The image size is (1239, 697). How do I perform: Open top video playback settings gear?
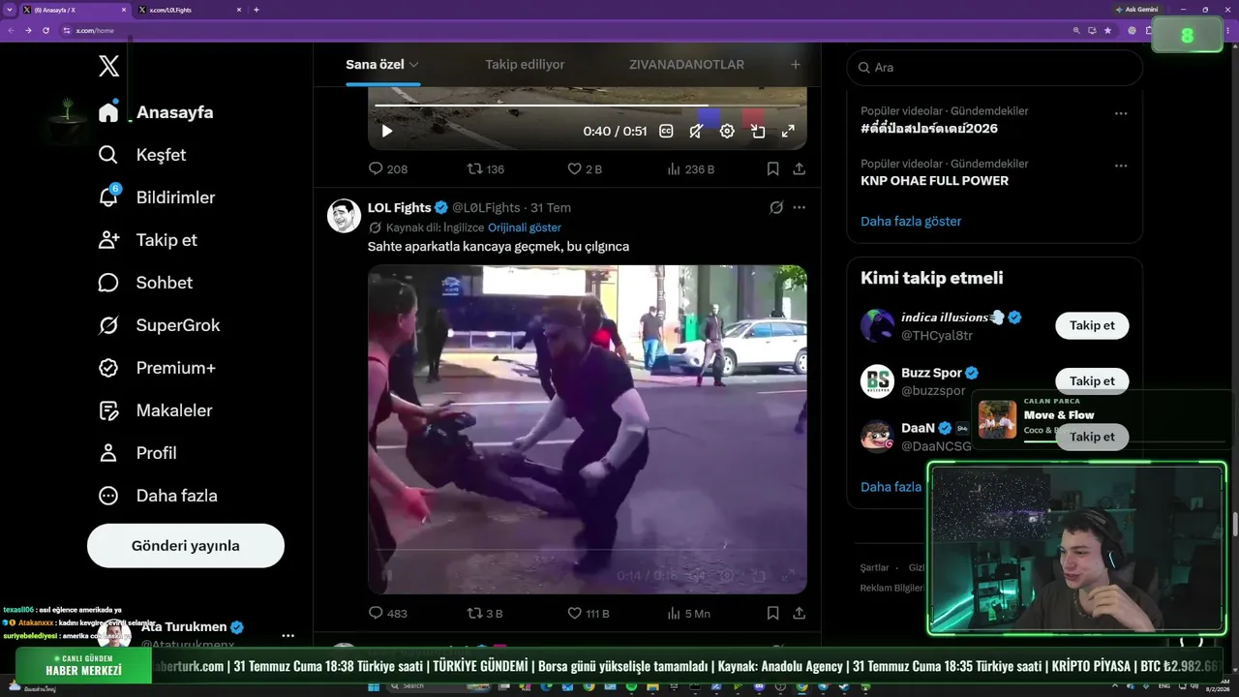click(x=727, y=132)
